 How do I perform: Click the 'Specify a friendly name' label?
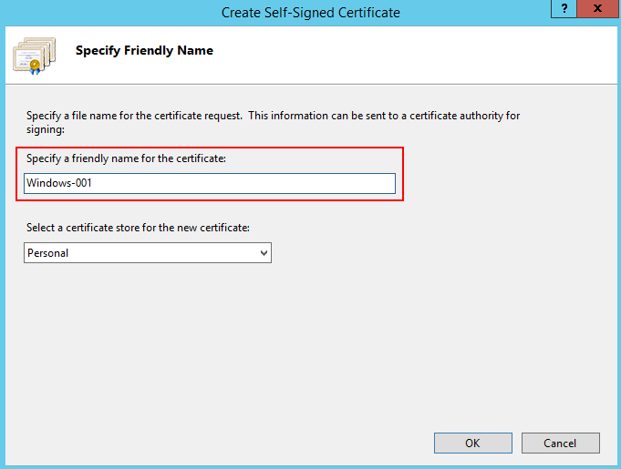[126, 158]
